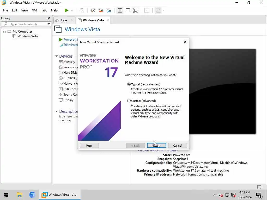Select the Sound Card device entry

click(x=68, y=94)
